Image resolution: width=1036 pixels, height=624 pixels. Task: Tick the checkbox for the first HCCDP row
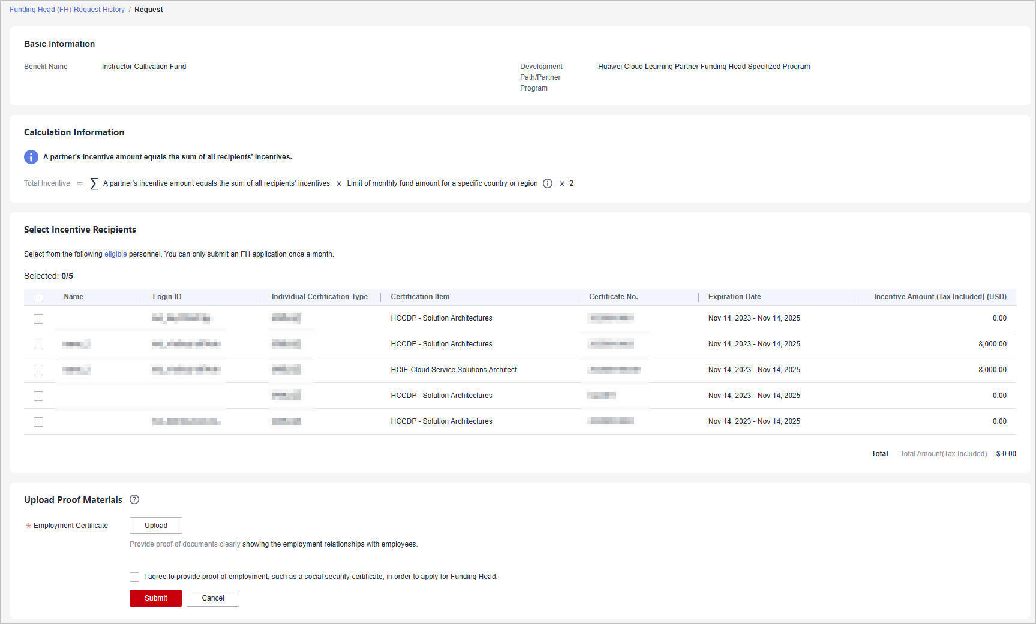(38, 319)
